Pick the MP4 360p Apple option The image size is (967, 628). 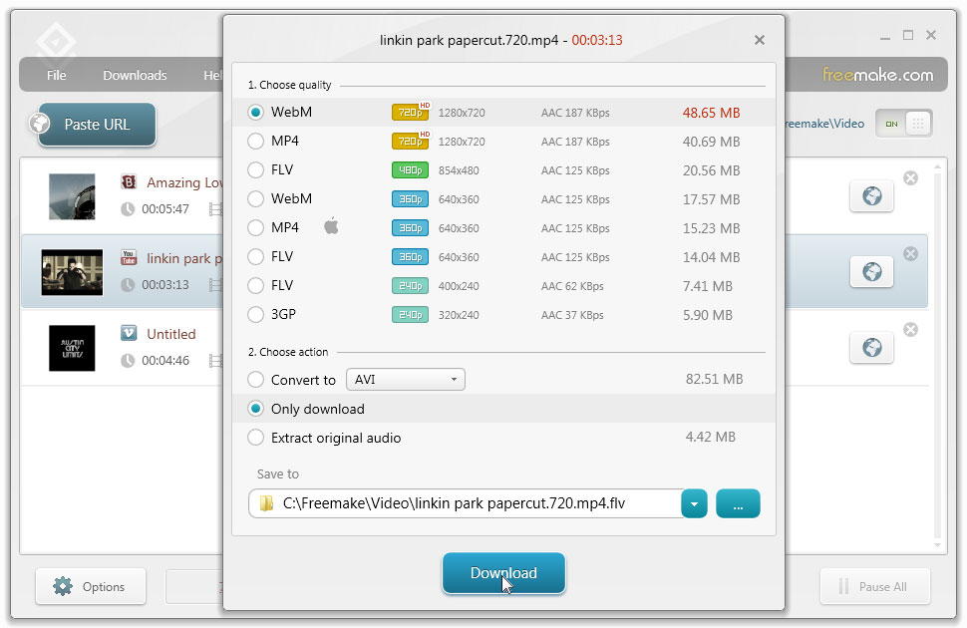click(255, 227)
